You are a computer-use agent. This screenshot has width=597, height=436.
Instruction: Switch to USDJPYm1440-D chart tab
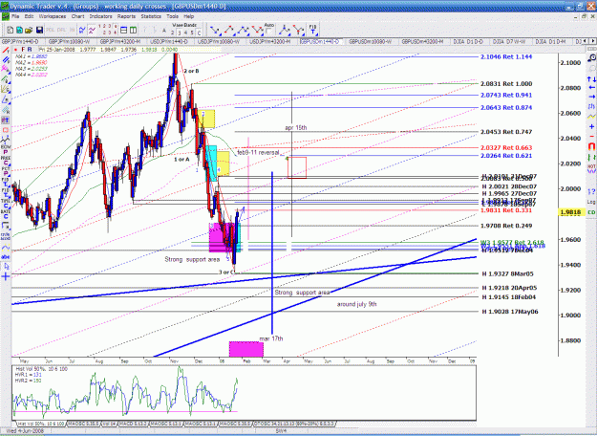[x=169, y=41]
